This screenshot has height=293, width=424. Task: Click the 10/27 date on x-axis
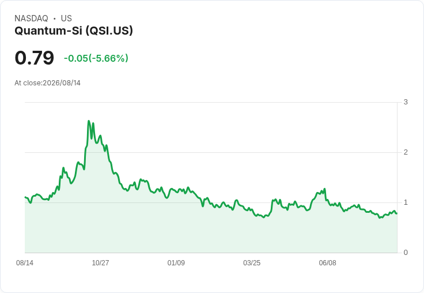tap(100, 262)
